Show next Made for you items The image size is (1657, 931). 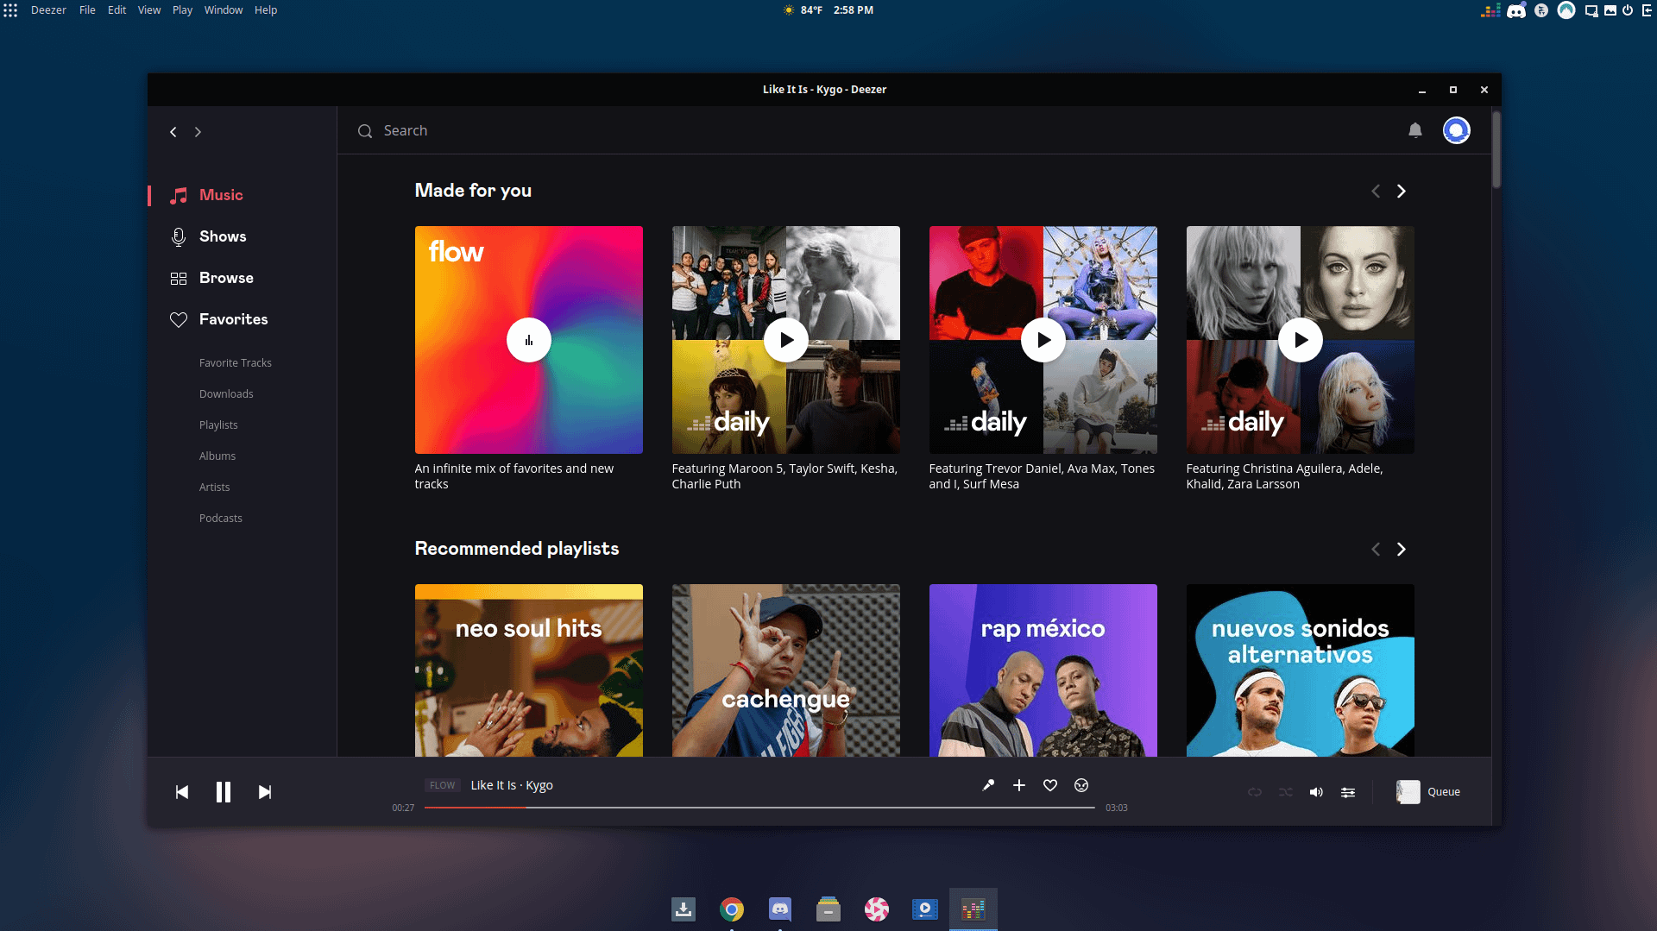pyautogui.click(x=1402, y=192)
